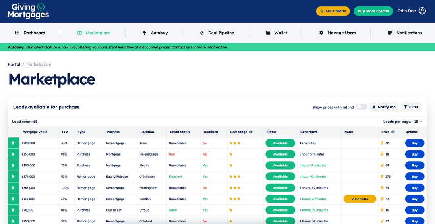Open the Wallet tab

(276, 33)
